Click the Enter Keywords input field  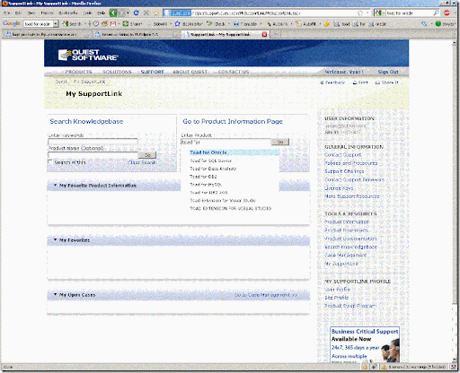pyautogui.click(x=93, y=141)
